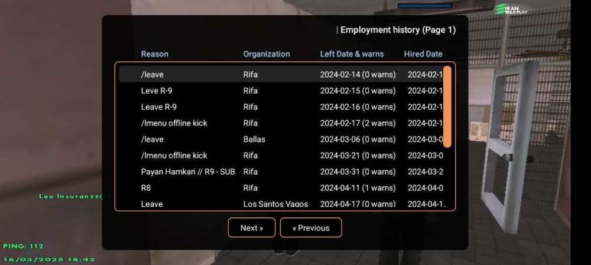
Task: Select the R8 reason entry
Action: coord(146,188)
